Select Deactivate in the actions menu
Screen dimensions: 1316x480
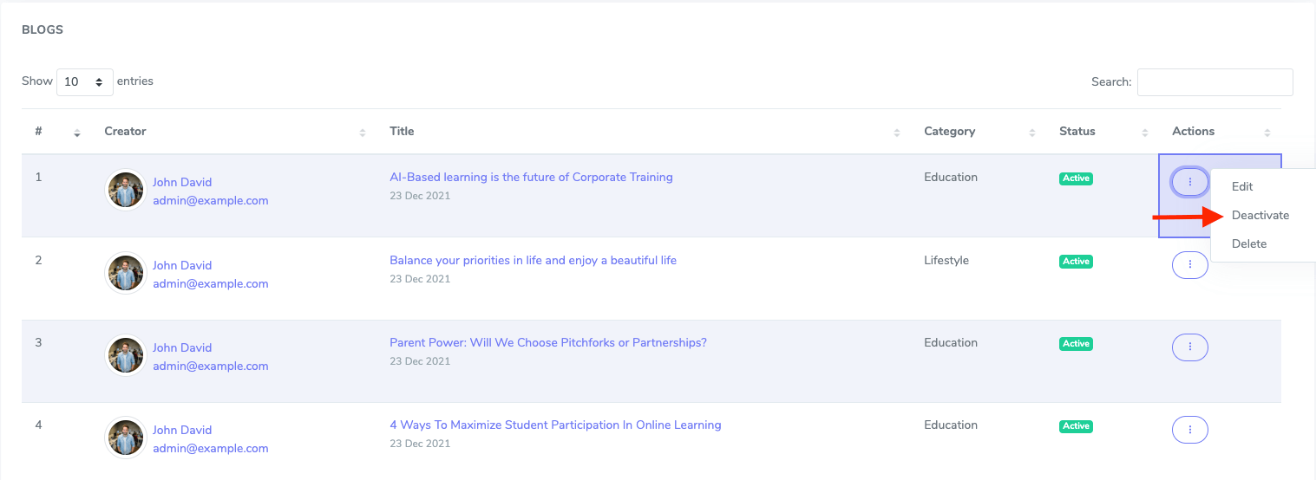point(1260,215)
